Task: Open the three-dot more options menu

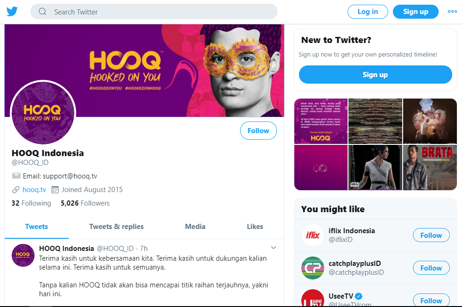Action: 451,11
